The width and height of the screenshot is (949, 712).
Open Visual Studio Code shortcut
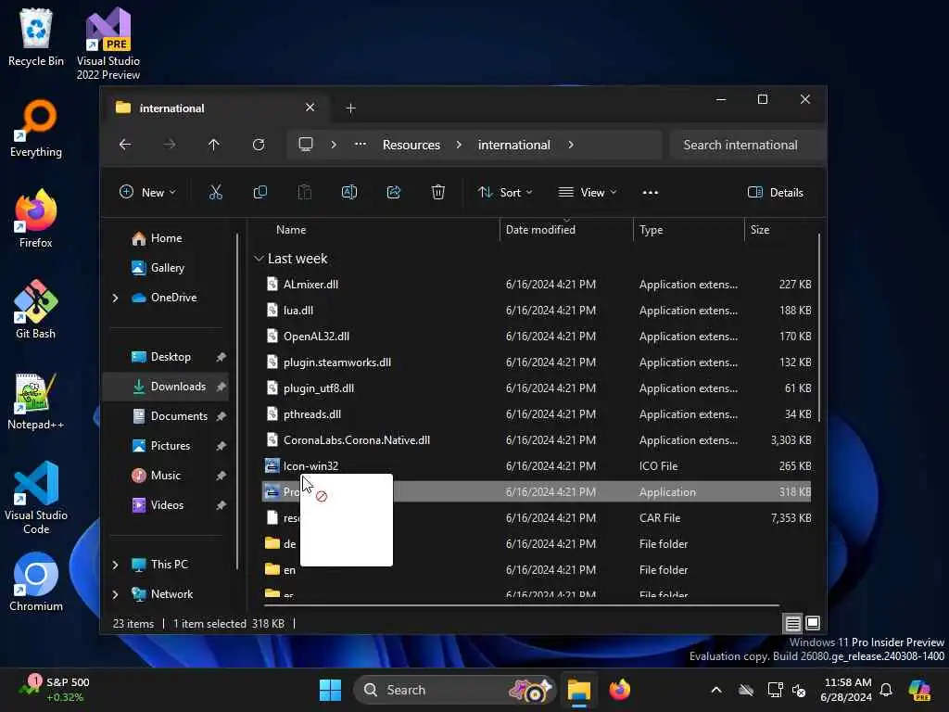point(36,498)
